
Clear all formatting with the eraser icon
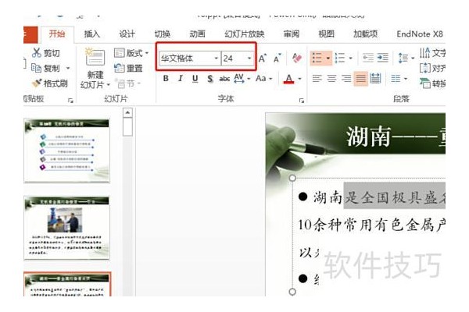point(296,58)
